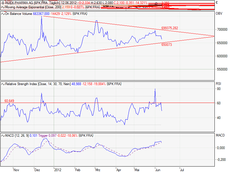Click the 80 tick on the RSI axis

pos(219,89)
